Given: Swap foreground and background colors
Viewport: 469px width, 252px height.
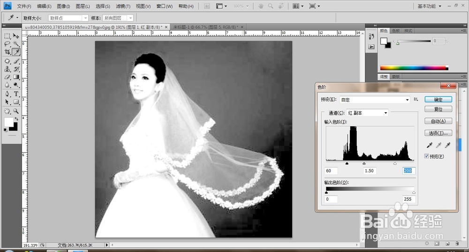Looking at the screenshot, I should (16, 119).
